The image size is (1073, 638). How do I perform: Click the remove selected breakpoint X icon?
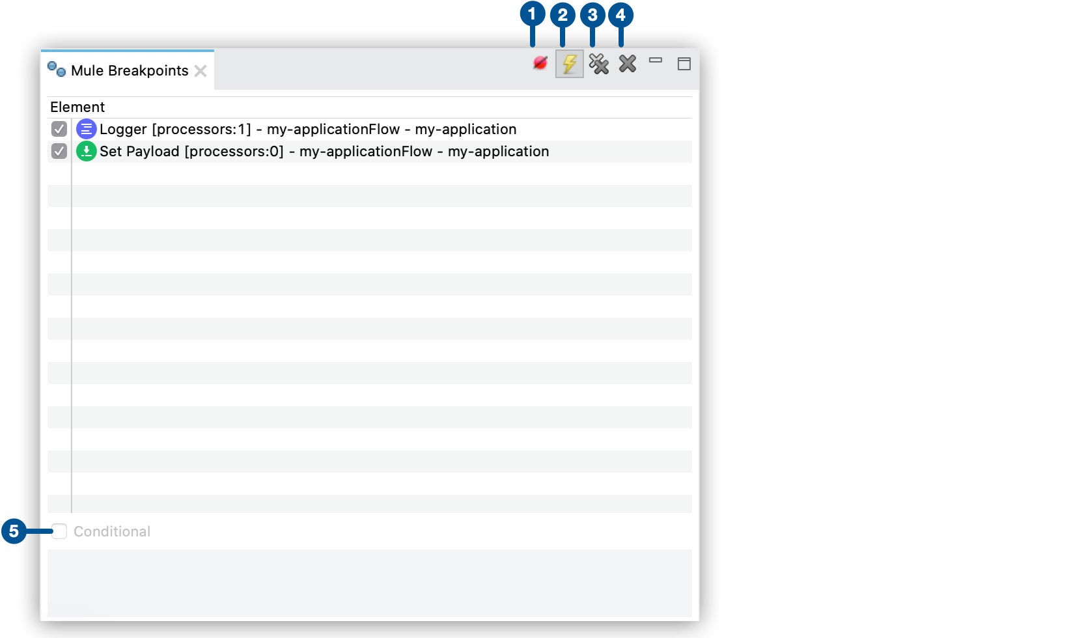[x=628, y=64]
